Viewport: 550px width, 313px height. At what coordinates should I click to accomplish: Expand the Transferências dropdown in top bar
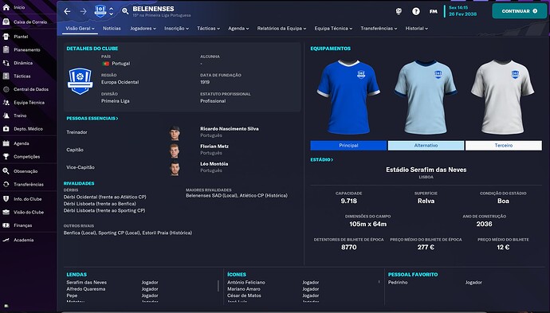tap(379, 29)
